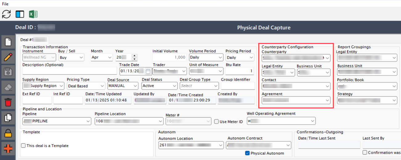
Task: Open the Pipeline dropdown
Action: click(57, 121)
